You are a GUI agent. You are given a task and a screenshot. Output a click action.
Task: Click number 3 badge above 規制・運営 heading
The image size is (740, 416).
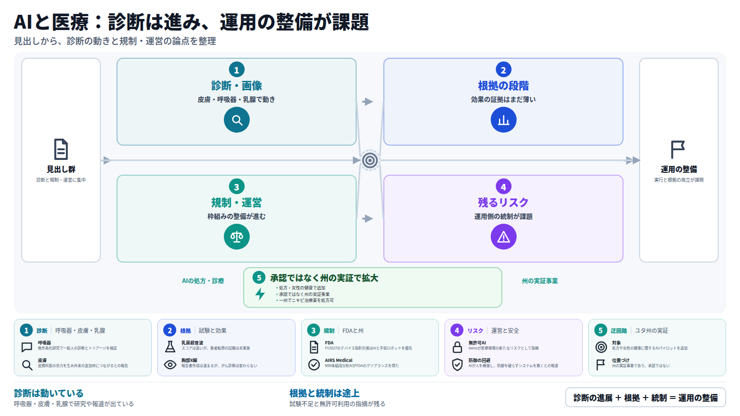[237, 187]
